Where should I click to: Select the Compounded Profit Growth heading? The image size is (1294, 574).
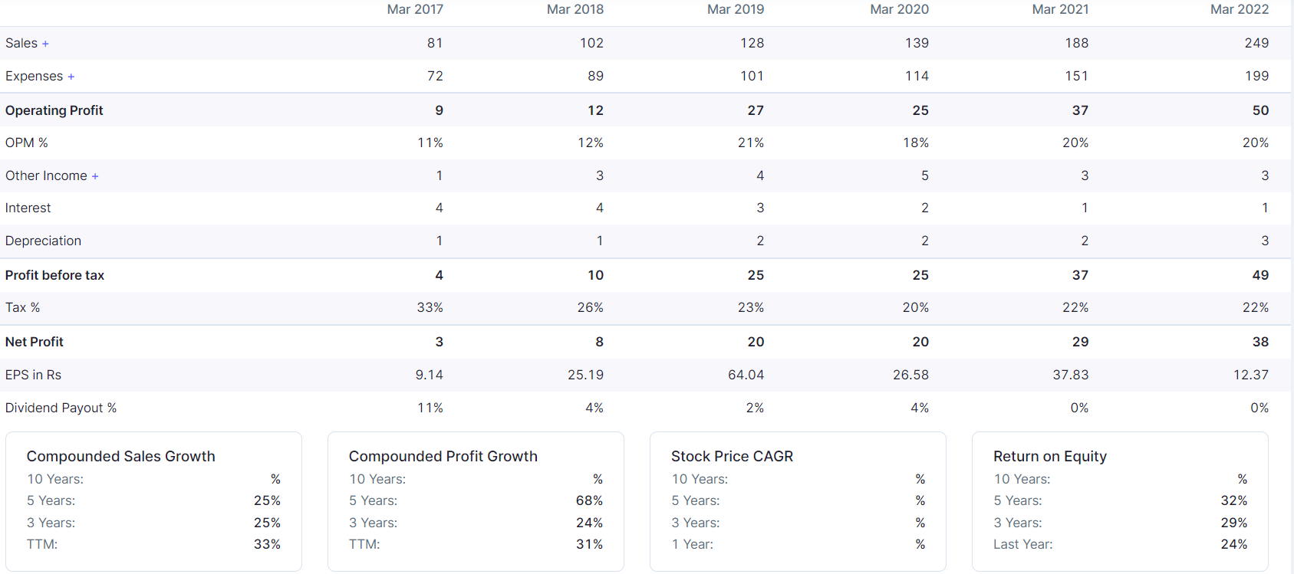tap(443, 456)
